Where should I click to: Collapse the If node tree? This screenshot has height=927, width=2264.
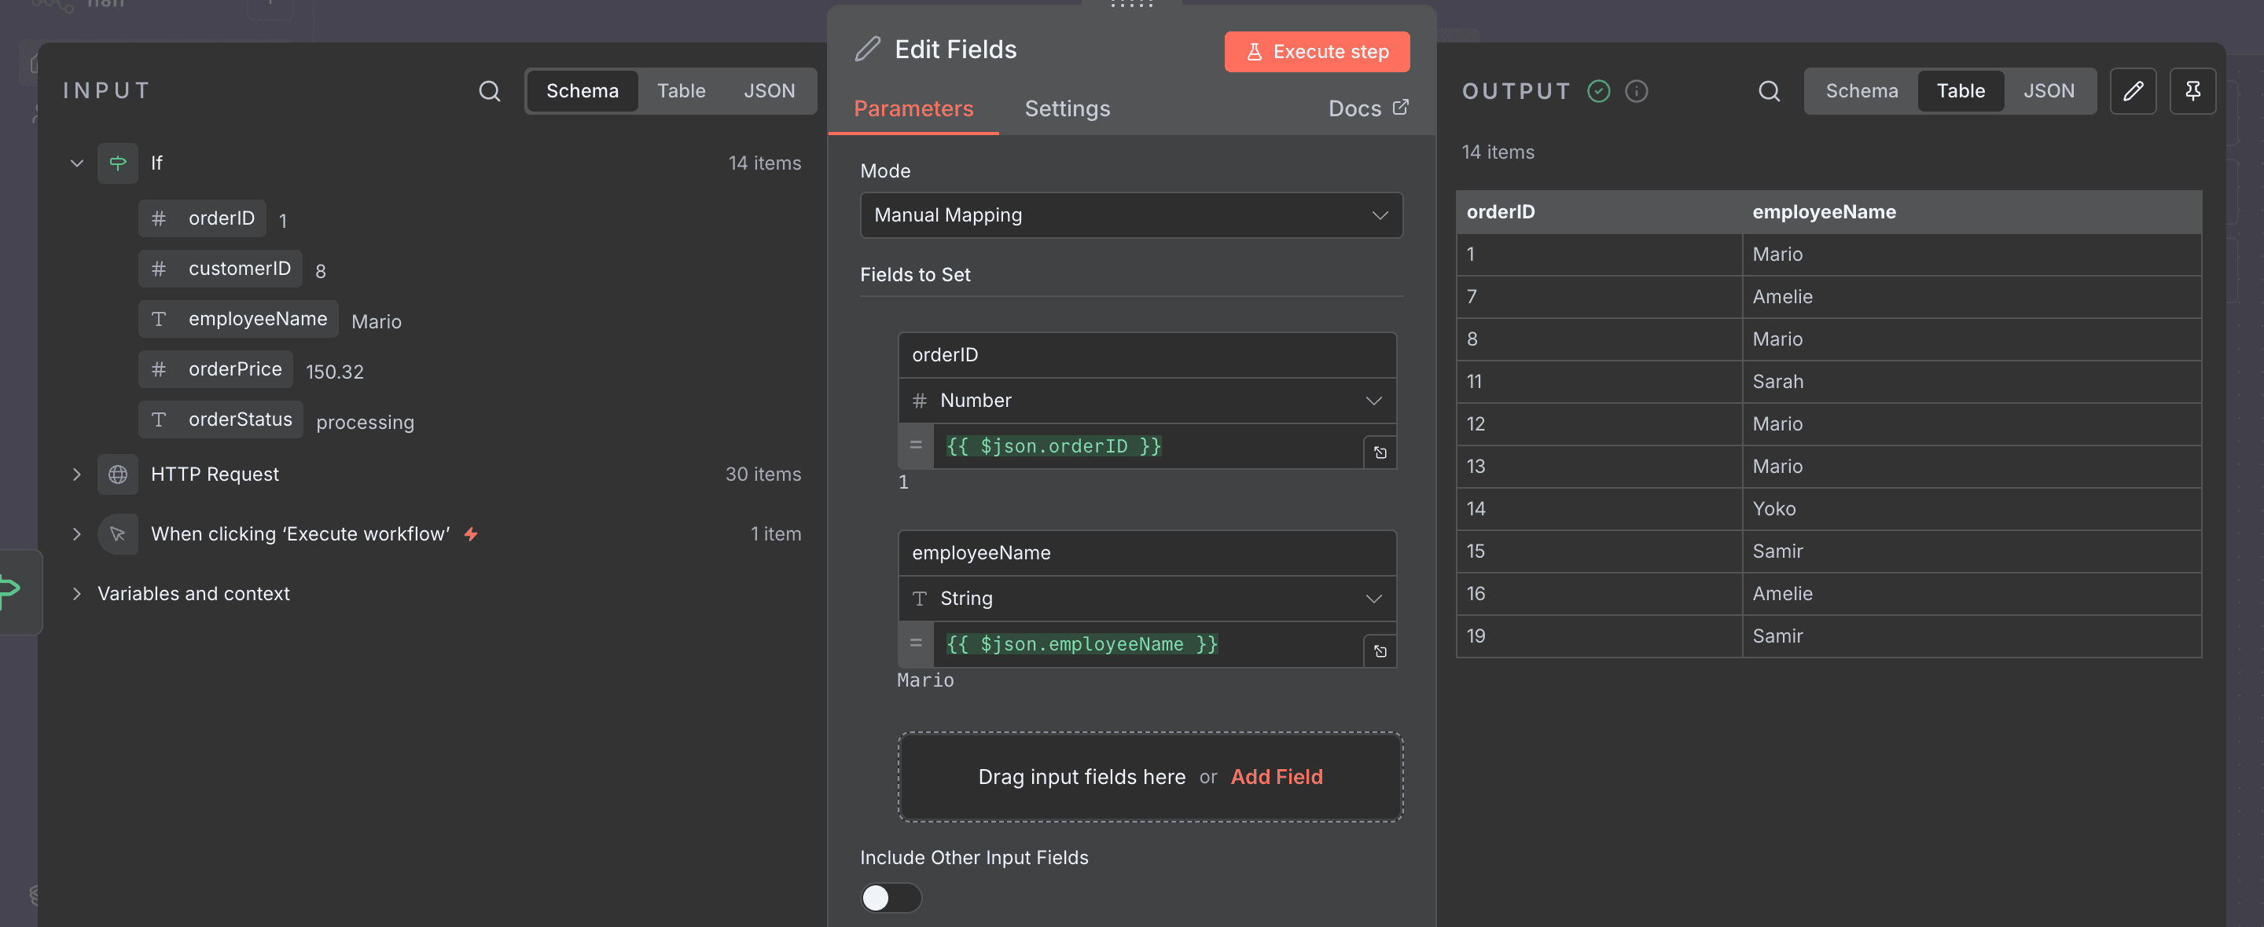76,163
